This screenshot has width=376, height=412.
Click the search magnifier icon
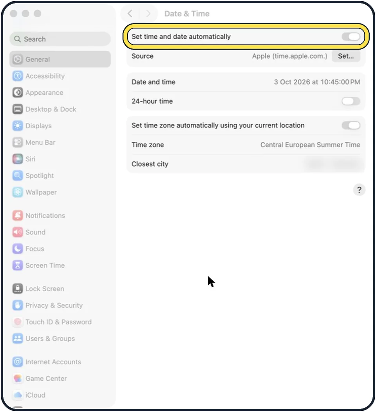17,39
